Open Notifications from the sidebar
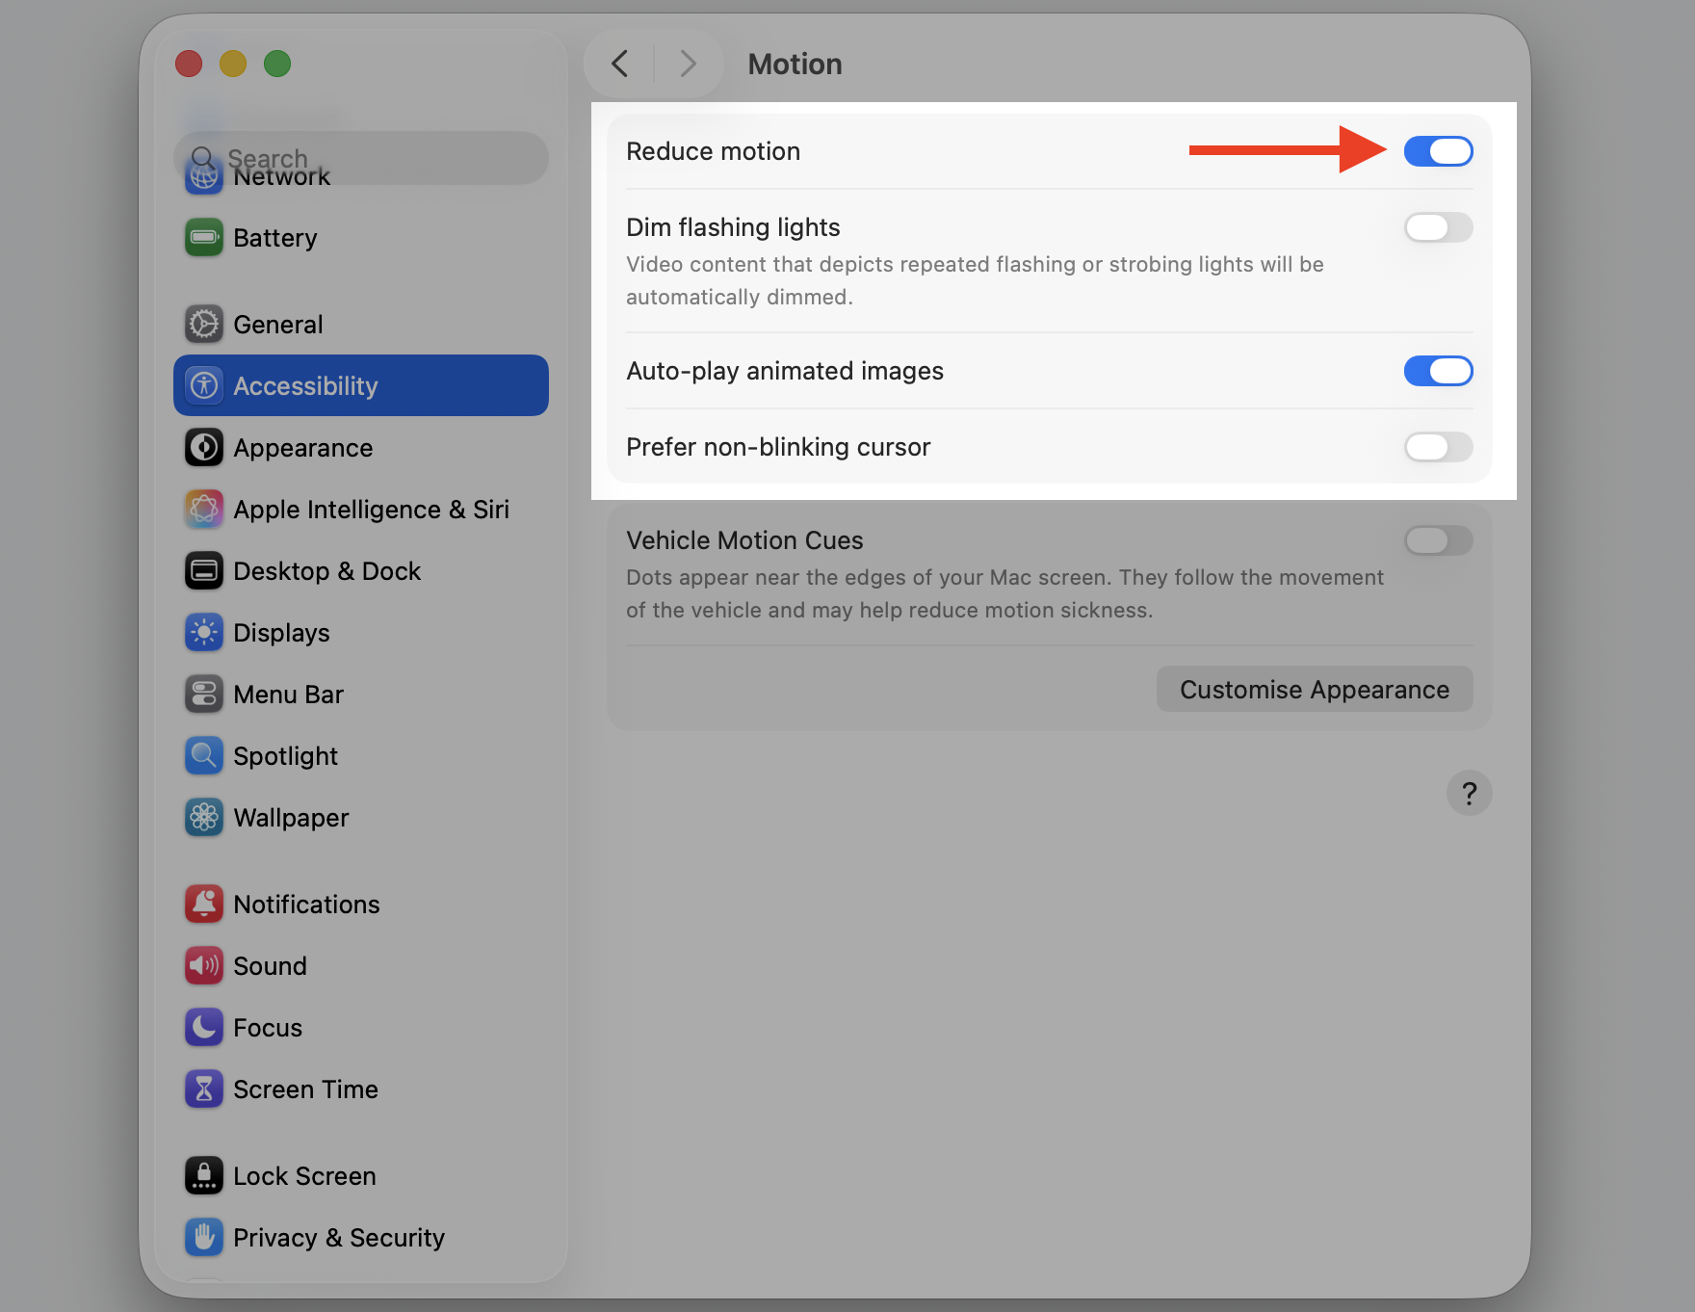Viewport: 1695px width, 1312px height. click(306, 905)
